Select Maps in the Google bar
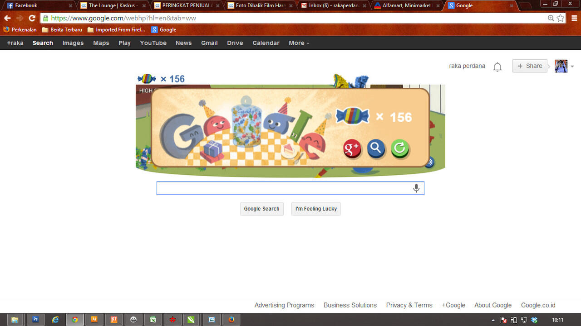Viewport: 581px width, 326px height. (101, 43)
